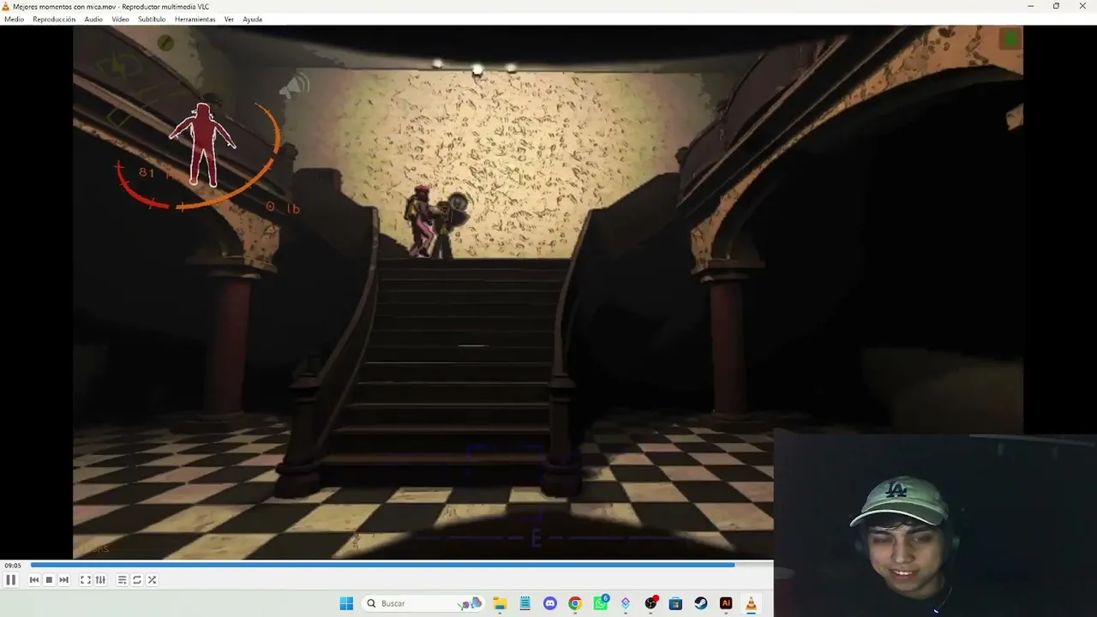Stop the video playback
This screenshot has width=1097, height=617.
(49, 580)
